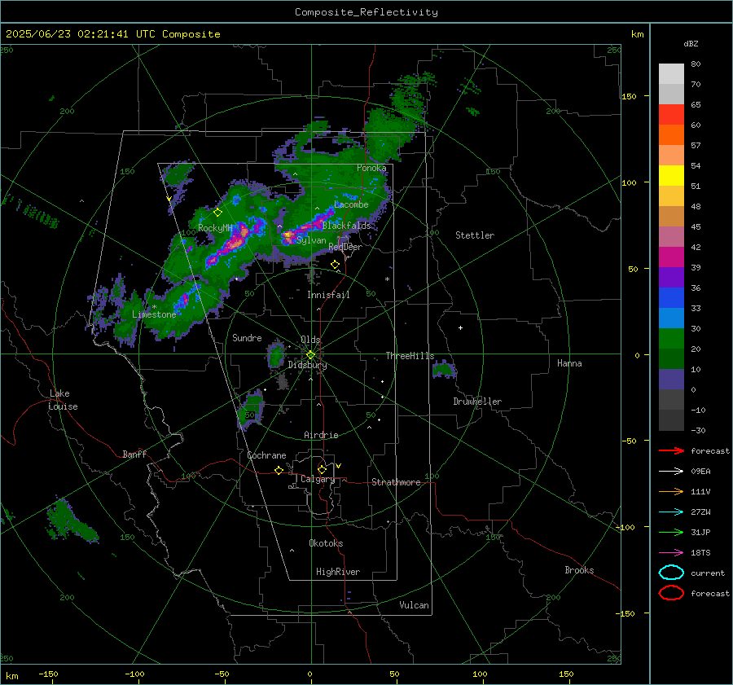This screenshot has width=733, height=685.
Task: Click the yellow diamond marker above Calgary
Action: pyautogui.click(x=322, y=469)
